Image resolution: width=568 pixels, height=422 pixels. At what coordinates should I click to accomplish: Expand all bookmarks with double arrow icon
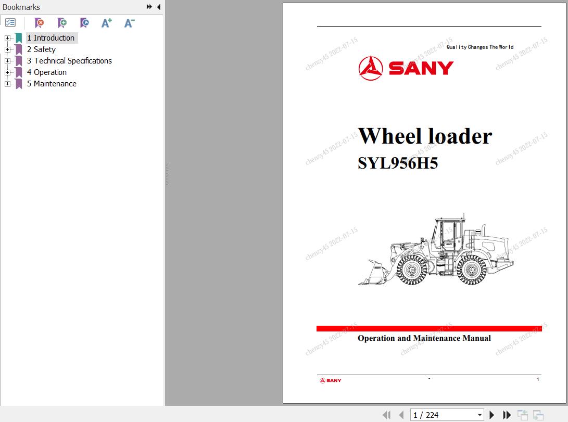tap(149, 7)
